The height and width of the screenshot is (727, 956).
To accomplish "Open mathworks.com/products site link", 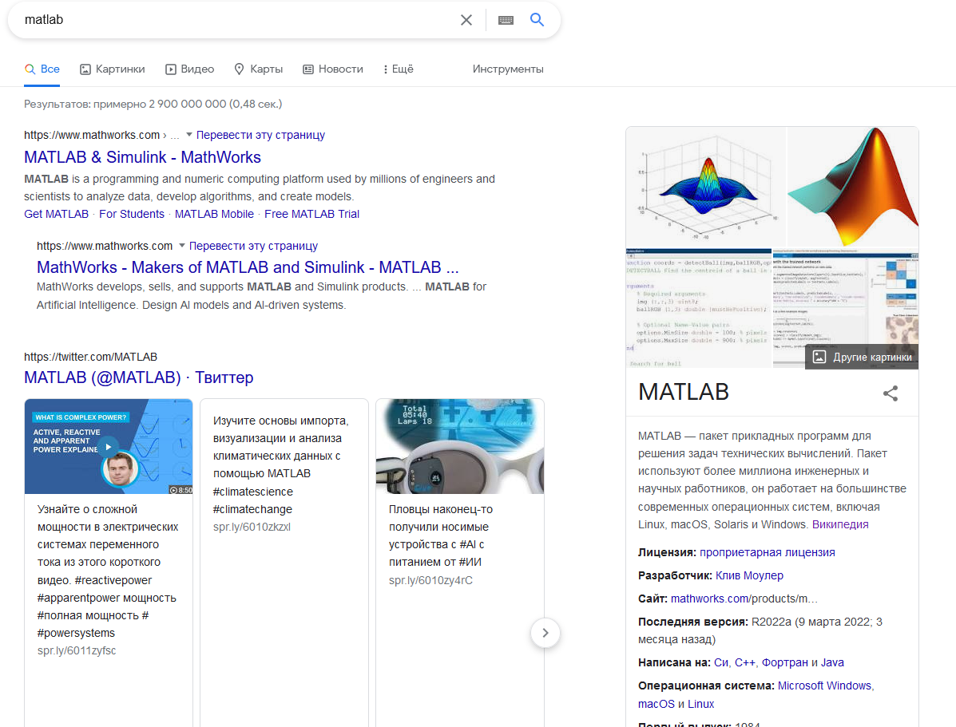I will tap(744, 599).
